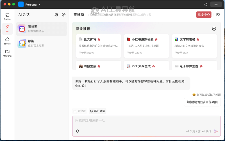This screenshot has width=225, height=141.
Task: Open the 论文扩写 command card
Action: pos(99,46)
